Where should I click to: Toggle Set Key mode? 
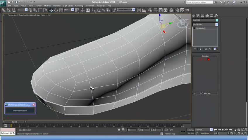point(190,133)
